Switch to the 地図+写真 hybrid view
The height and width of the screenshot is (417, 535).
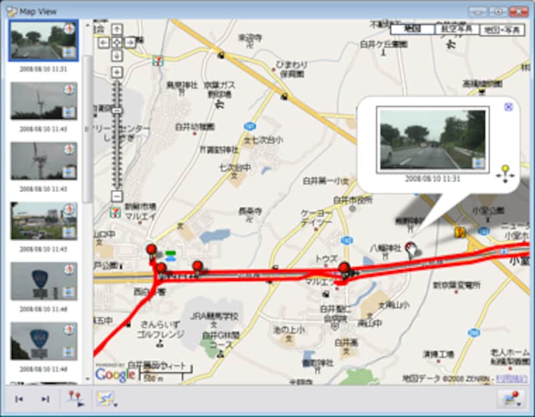(x=502, y=30)
